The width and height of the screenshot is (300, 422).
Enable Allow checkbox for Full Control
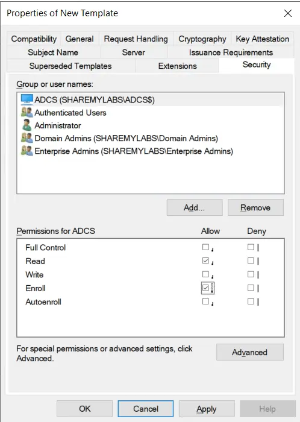pyautogui.click(x=205, y=247)
